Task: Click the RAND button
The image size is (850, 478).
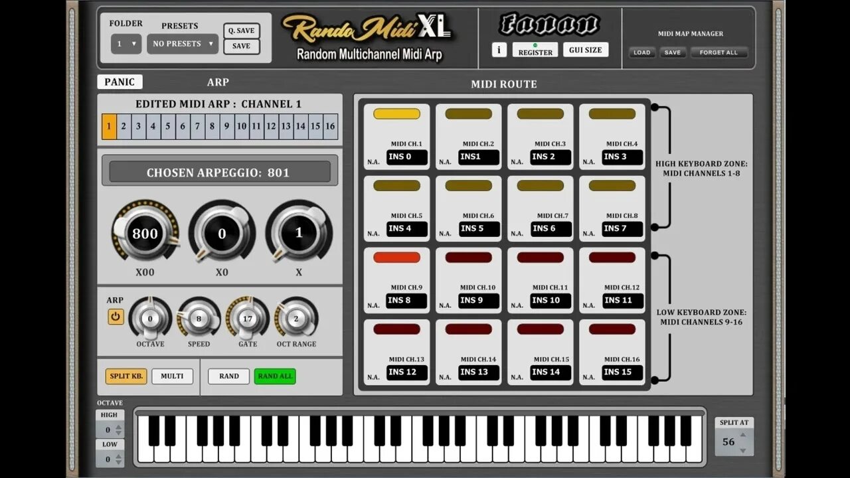Action: (229, 376)
